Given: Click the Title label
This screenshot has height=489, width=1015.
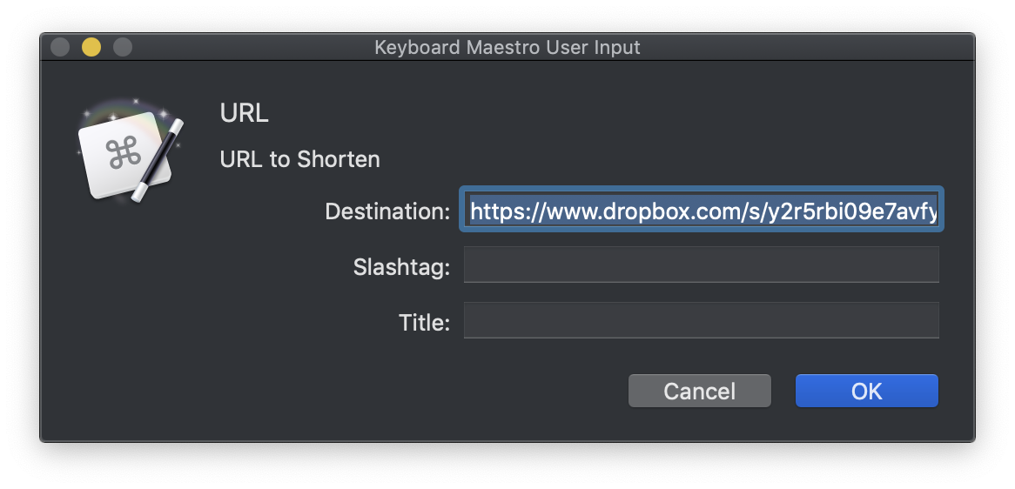Looking at the screenshot, I should tap(424, 322).
